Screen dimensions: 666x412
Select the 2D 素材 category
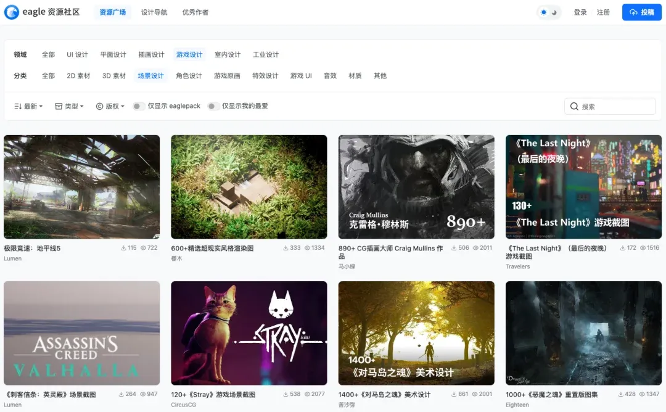tap(78, 76)
